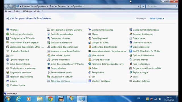Viewport: 182px width, 102px height.
Task: Click the Windows Update icon
Action: 8,85
